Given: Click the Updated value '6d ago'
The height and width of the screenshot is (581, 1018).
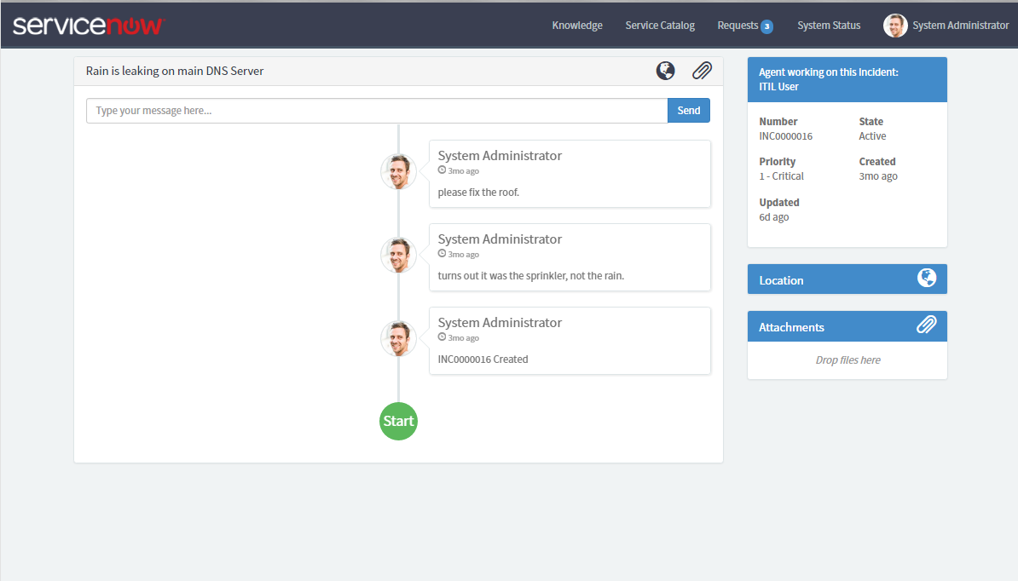Looking at the screenshot, I should pyautogui.click(x=774, y=217).
